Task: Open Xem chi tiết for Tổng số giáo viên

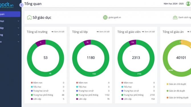Action: click(x=148, y=32)
